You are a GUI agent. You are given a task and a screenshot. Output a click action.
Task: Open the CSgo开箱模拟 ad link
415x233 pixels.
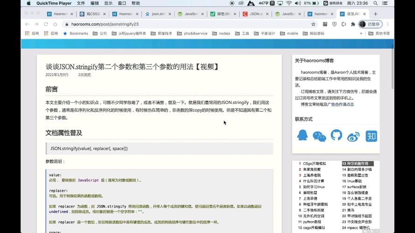(315, 164)
